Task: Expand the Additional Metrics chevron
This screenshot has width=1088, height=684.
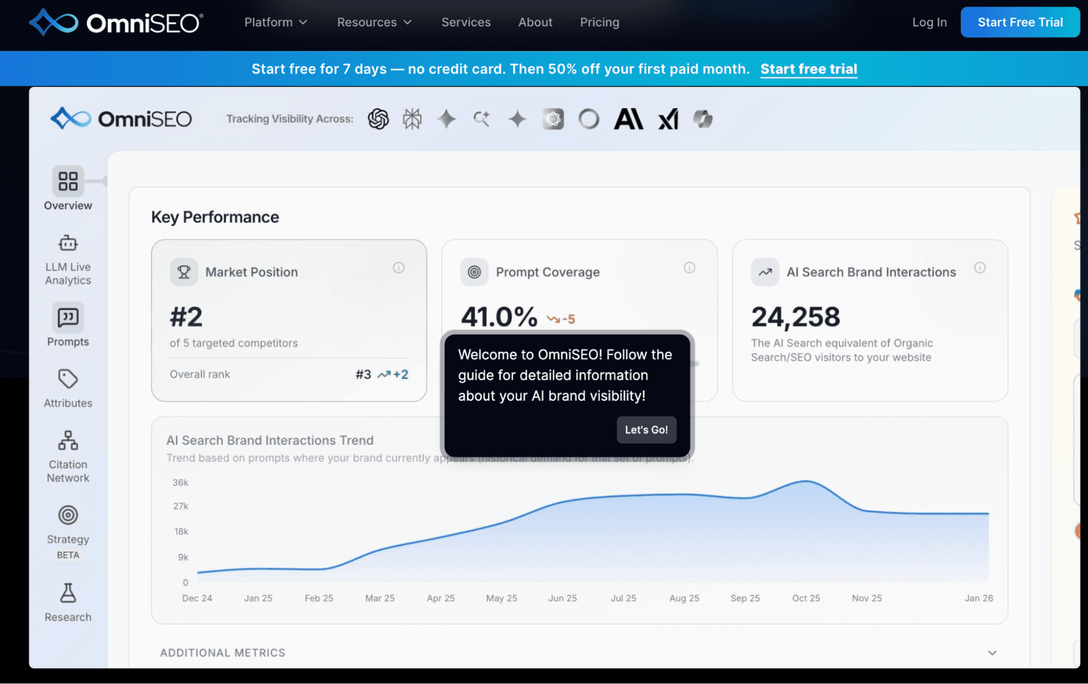Action: (x=992, y=653)
